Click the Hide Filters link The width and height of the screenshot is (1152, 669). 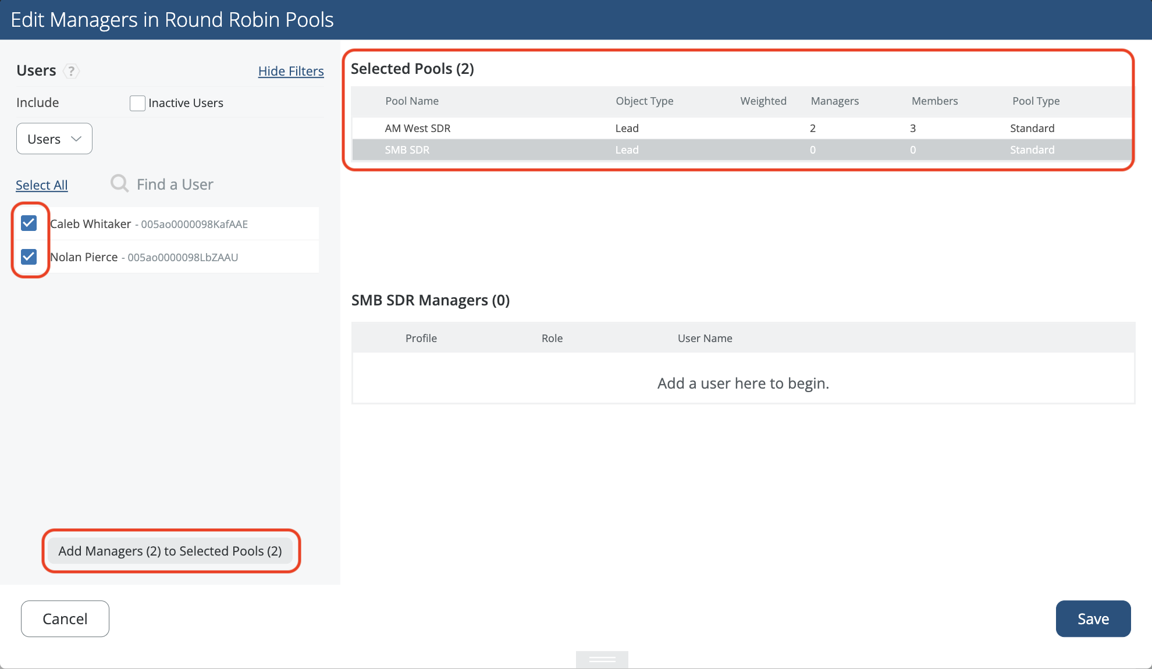tap(291, 71)
